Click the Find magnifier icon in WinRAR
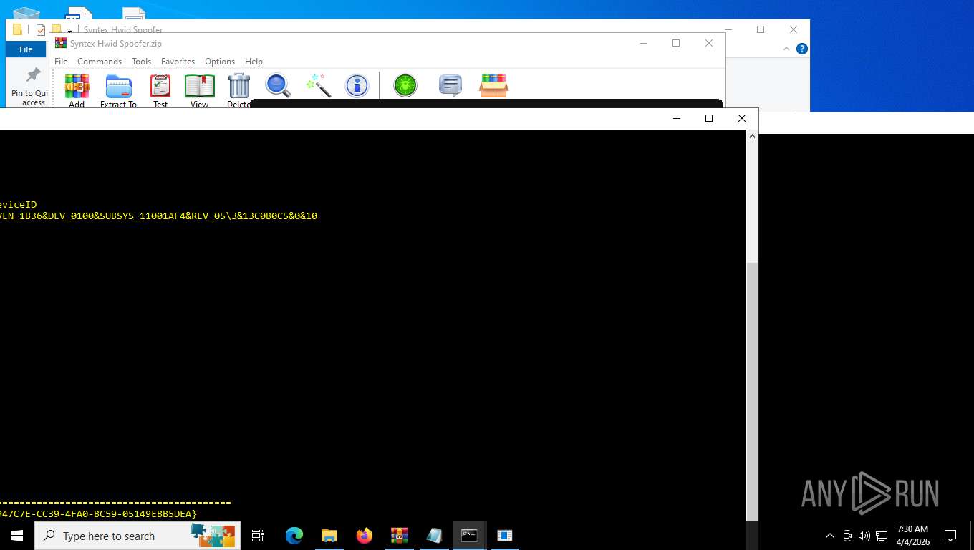Image resolution: width=974 pixels, height=550 pixels. [x=278, y=85]
